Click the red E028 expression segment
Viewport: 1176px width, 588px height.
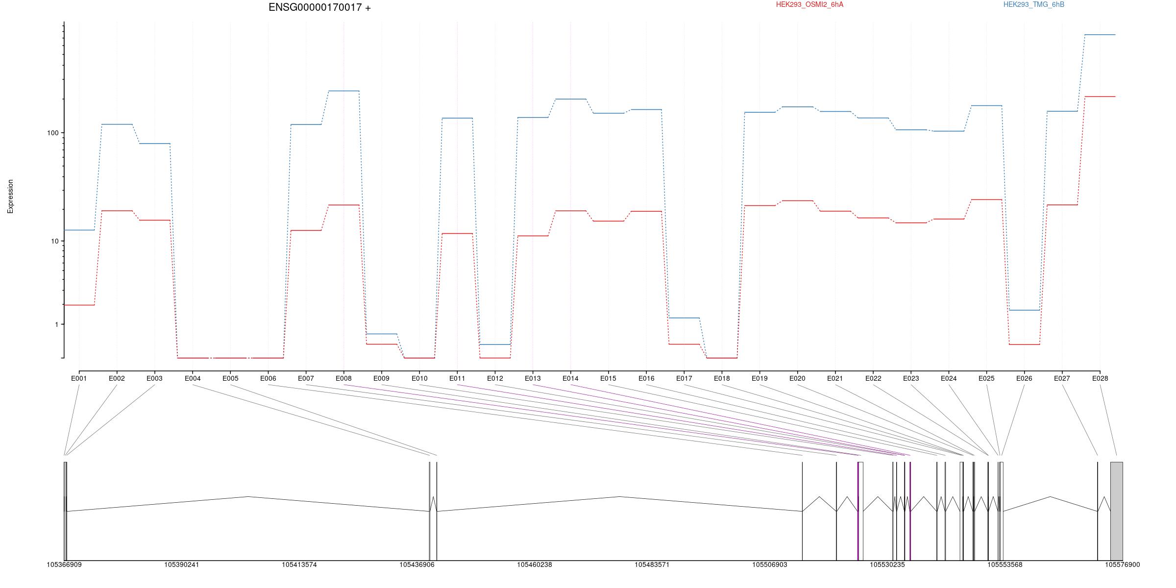[1100, 97]
